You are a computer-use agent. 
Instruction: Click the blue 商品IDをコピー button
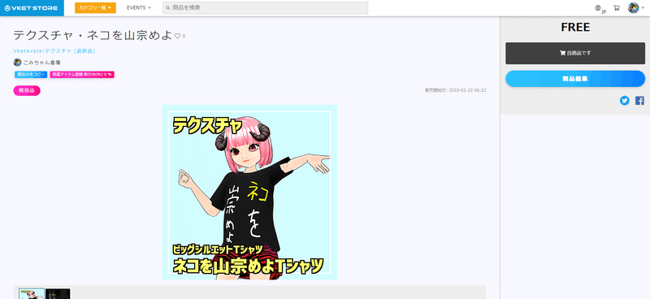coord(31,75)
